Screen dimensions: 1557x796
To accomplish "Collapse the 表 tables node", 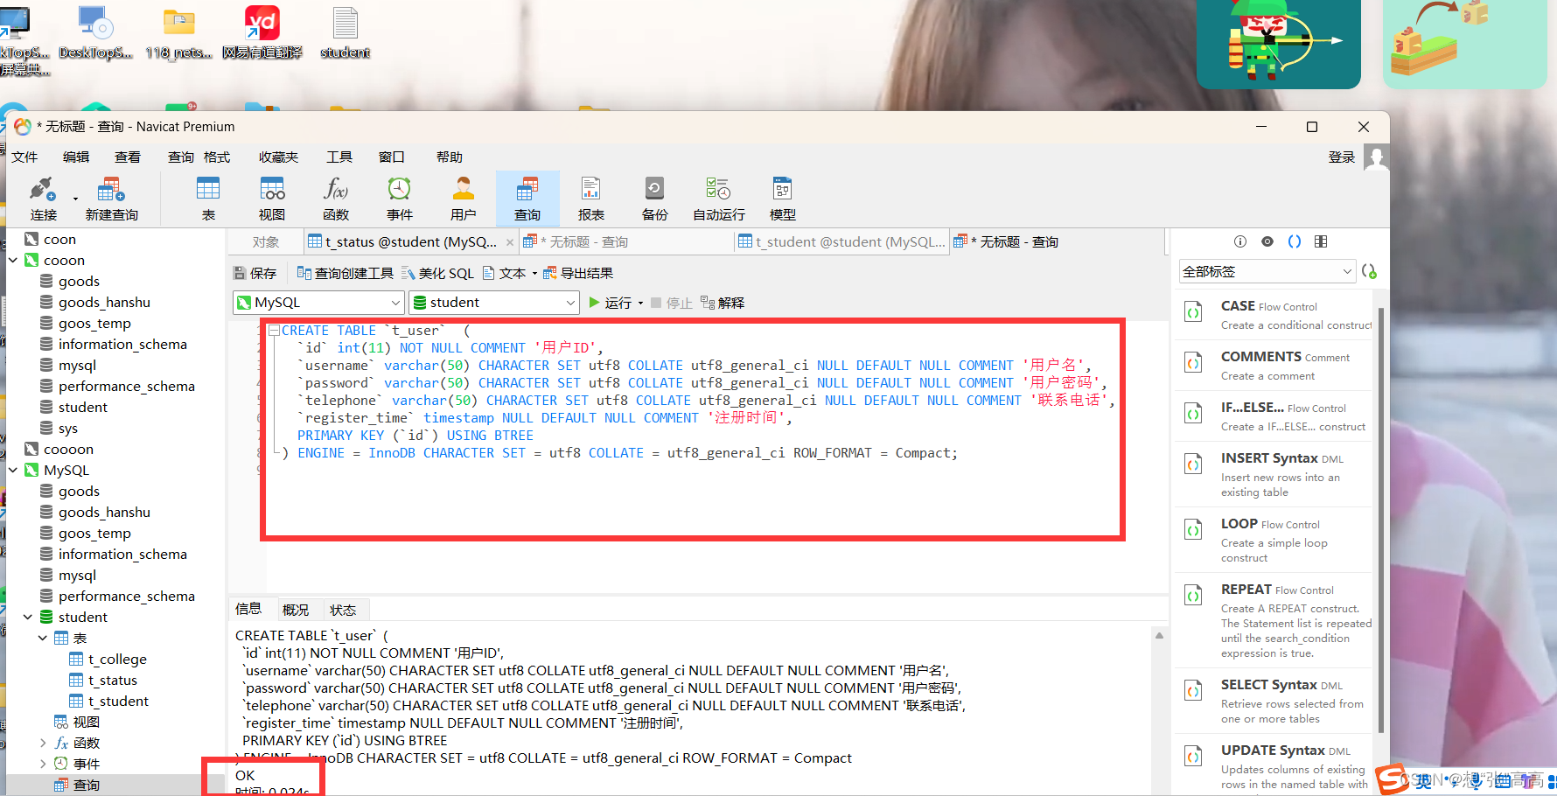I will (43, 638).
